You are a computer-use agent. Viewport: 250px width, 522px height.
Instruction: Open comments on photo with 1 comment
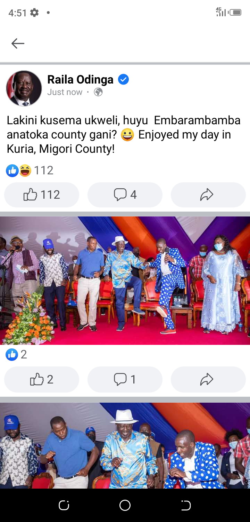pos(125,379)
